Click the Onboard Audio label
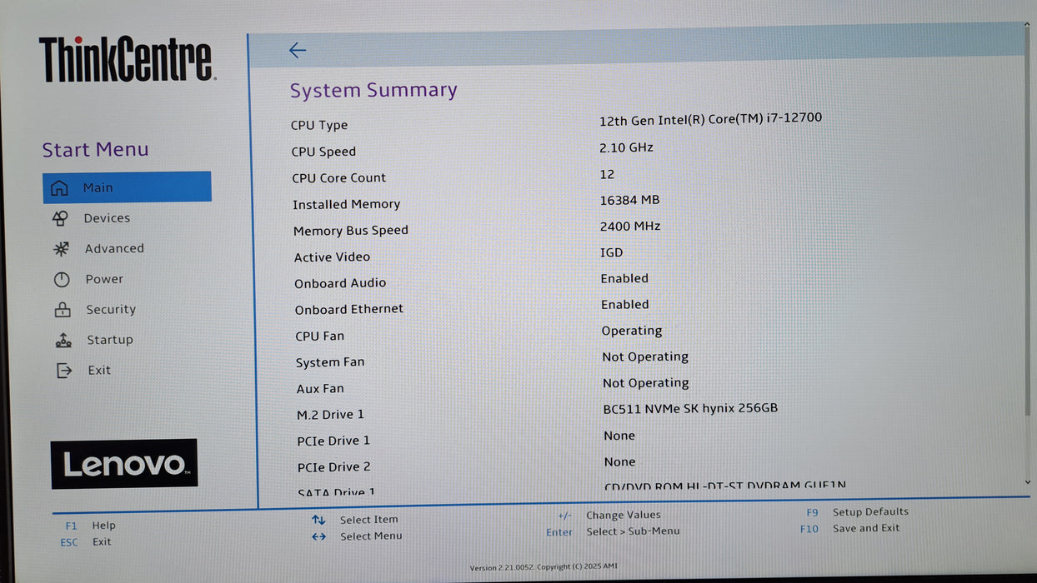Image resolution: width=1037 pixels, height=583 pixels. click(340, 283)
